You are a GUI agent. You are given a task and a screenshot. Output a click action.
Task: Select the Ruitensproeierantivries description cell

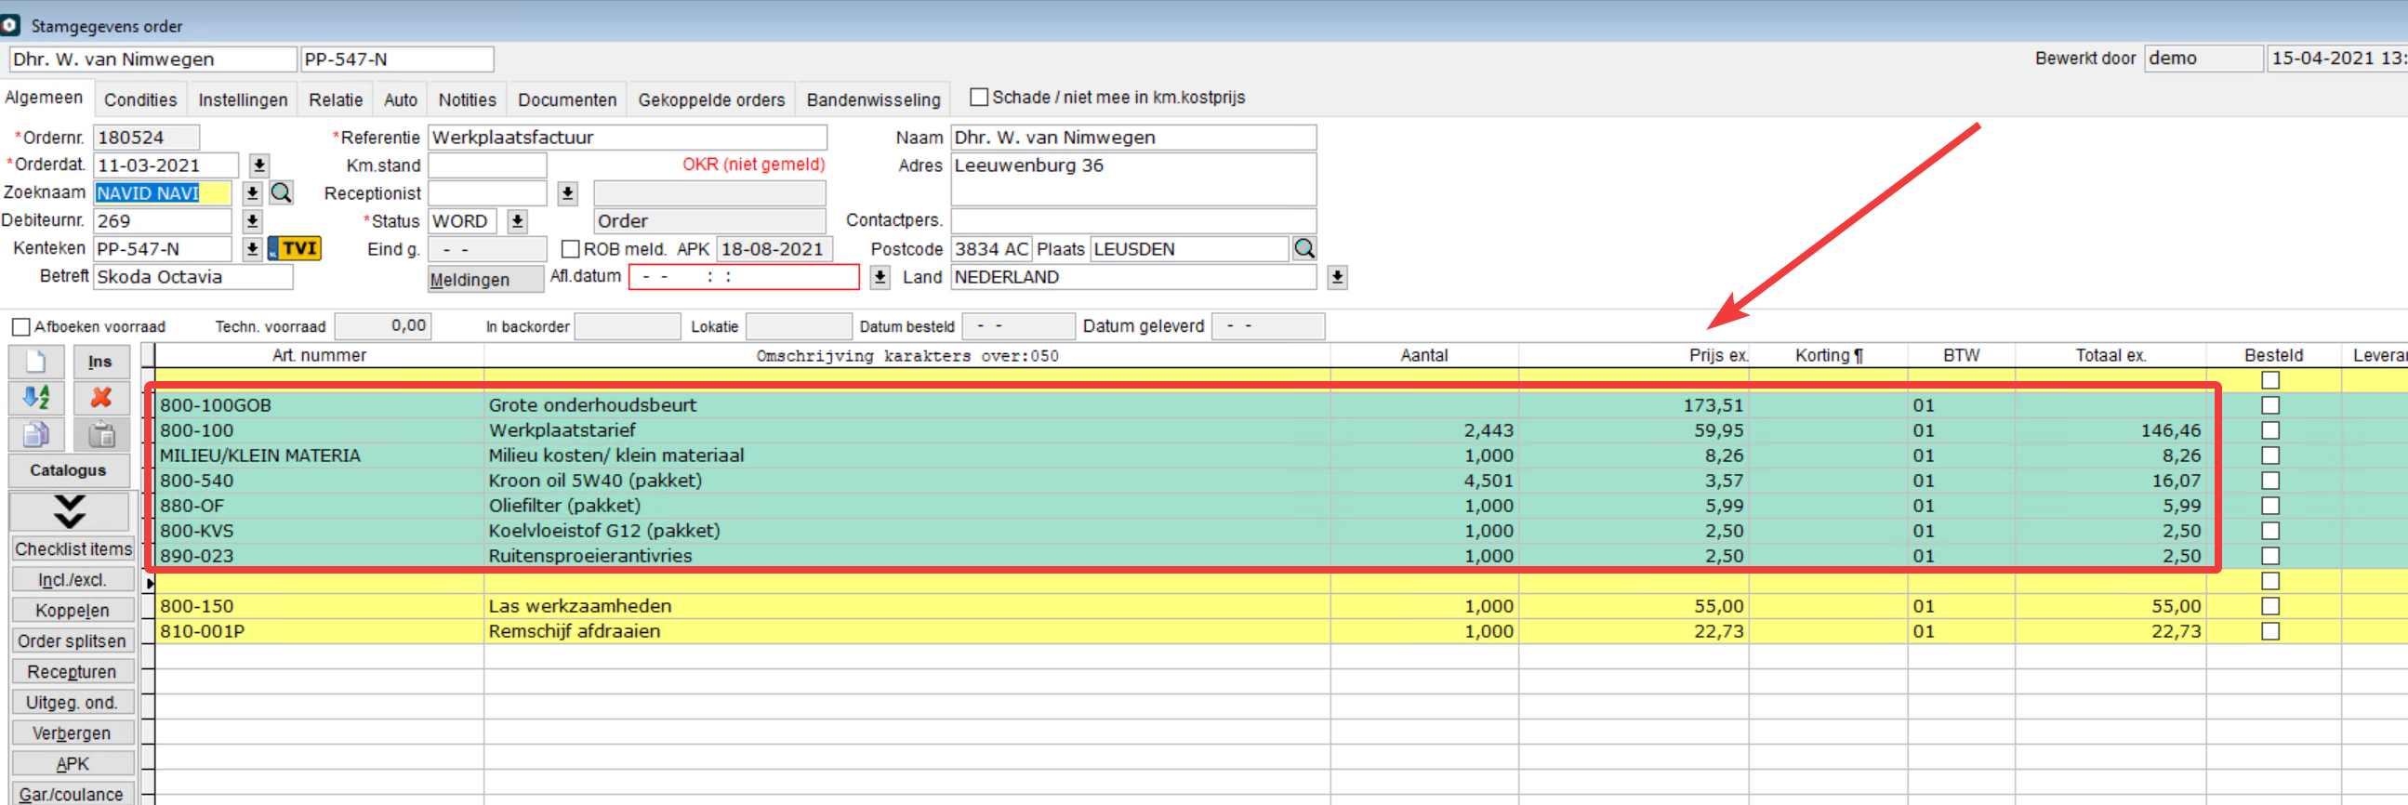pos(906,555)
